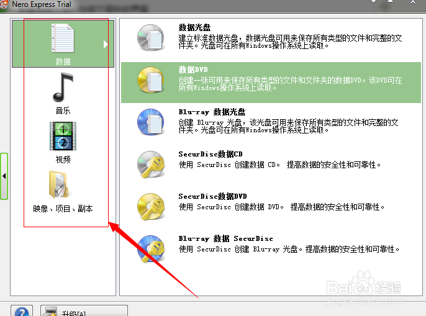Open the 映像、项目、副本 folder icon
Viewport: 426px width, 316px height.
click(x=60, y=184)
